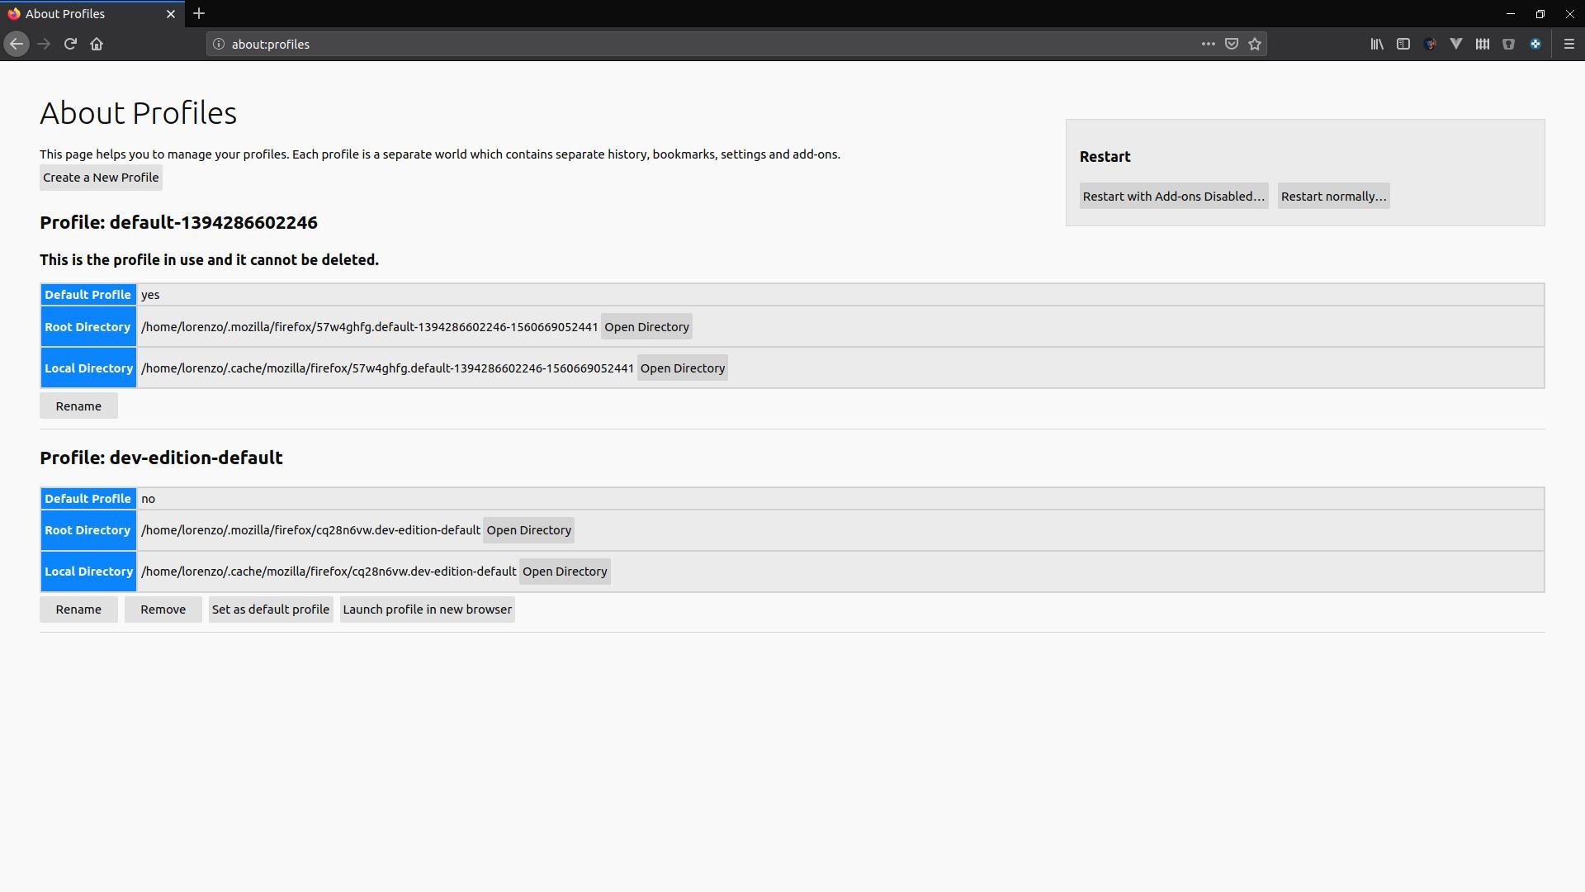Go to the Firefox home page

tap(97, 44)
